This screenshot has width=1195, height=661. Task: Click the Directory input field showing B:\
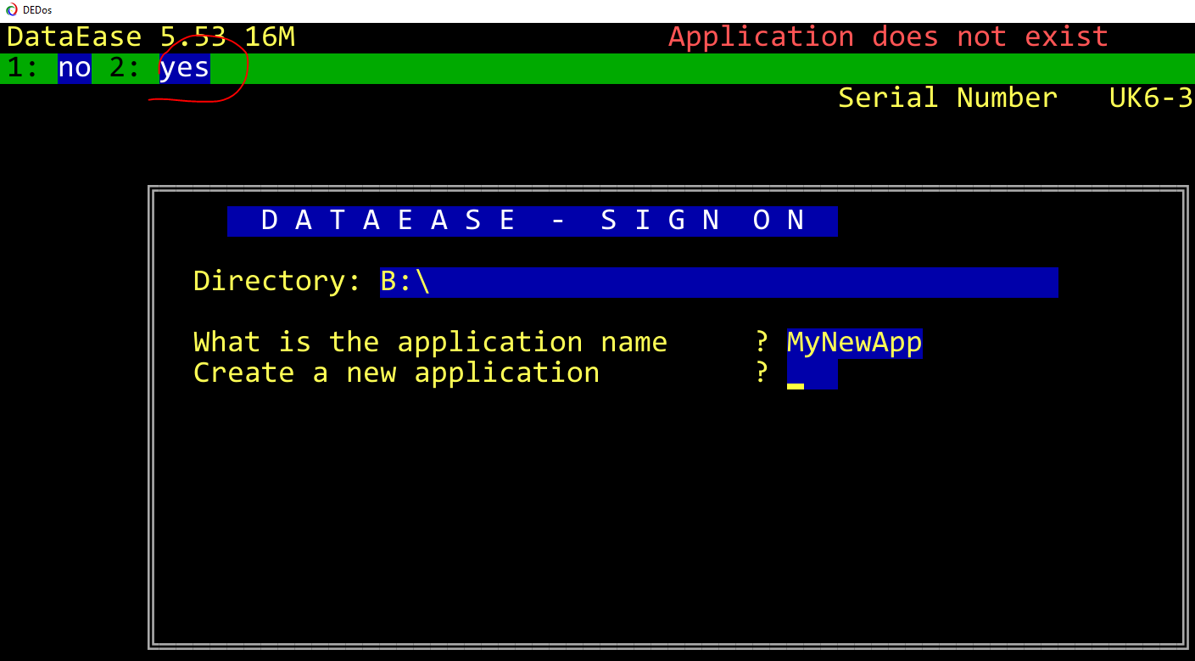(718, 283)
